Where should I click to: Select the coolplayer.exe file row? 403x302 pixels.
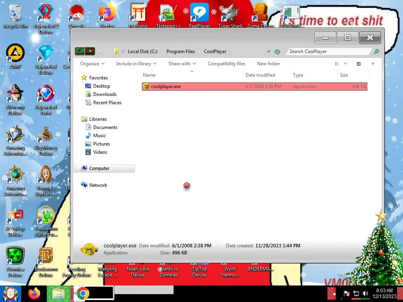pos(255,86)
